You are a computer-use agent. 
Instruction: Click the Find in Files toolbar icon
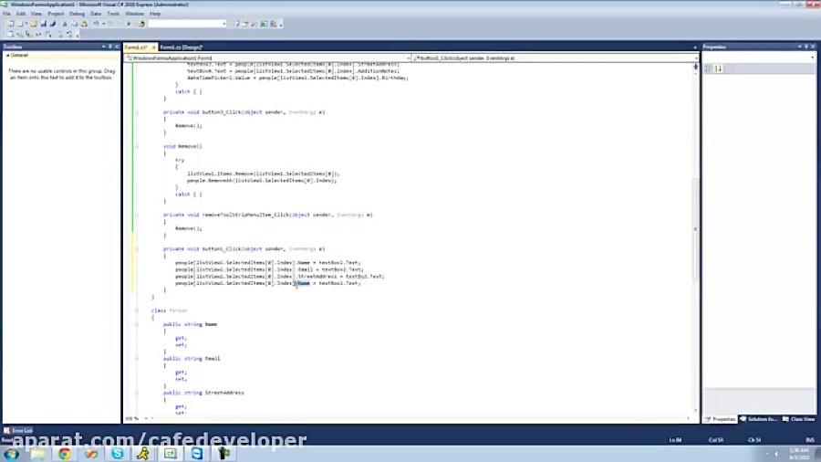click(x=141, y=24)
